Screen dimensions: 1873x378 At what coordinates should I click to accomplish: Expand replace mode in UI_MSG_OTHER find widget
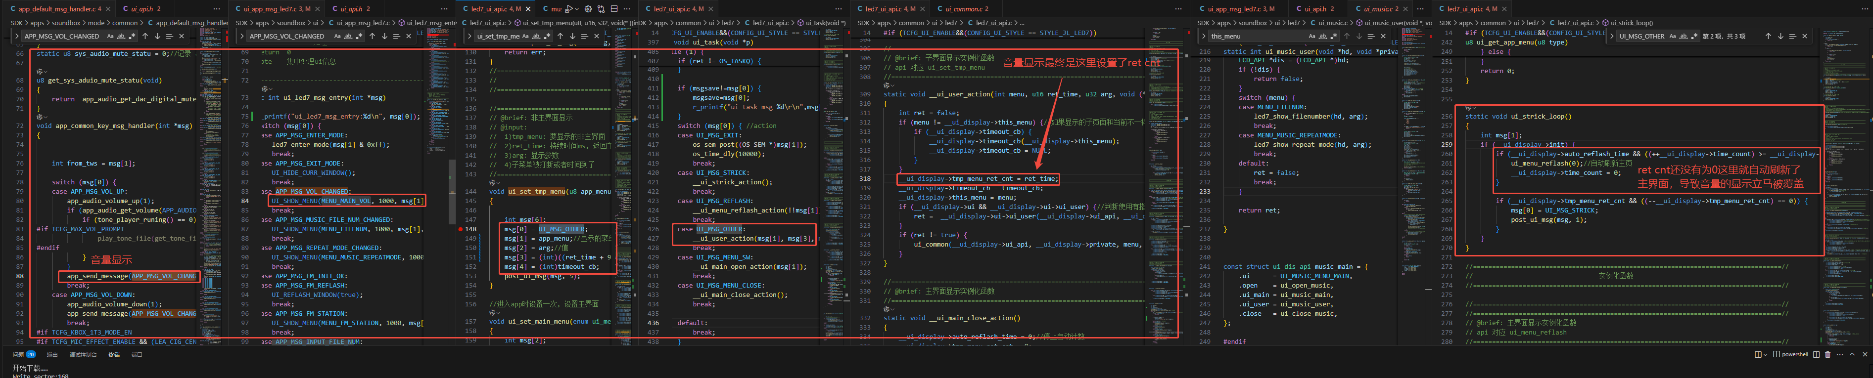[x=1612, y=36]
